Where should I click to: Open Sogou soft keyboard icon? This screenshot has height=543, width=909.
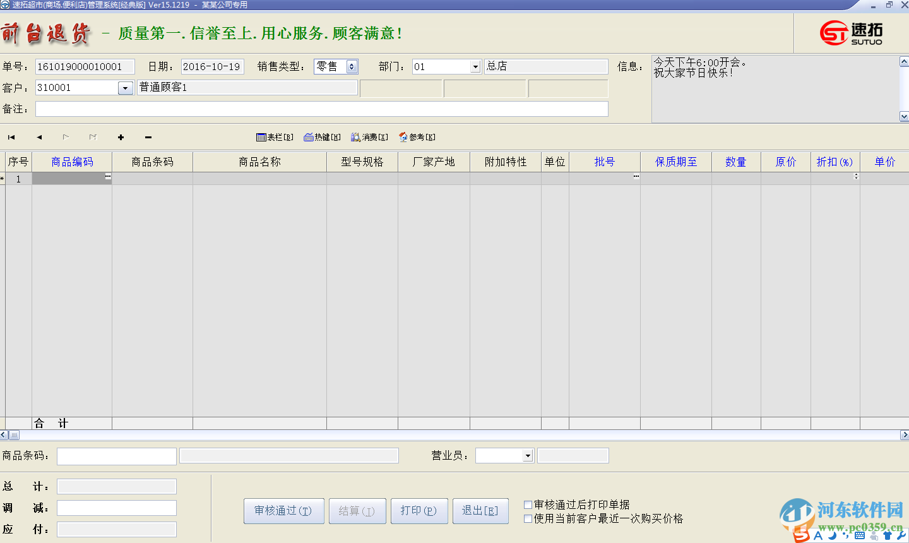coord(860,535)
